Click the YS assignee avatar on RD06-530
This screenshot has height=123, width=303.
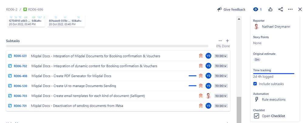pos(208,86)
